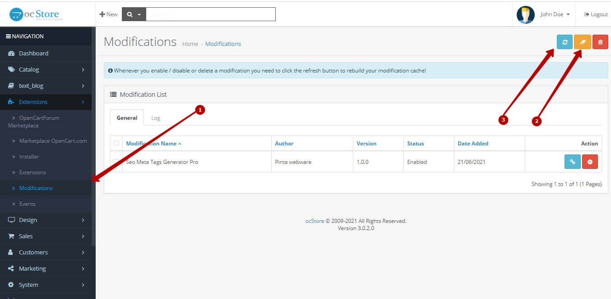Screen dimensions: 611x299
Task: Click the orange eraser clear button
Action: pos(582,42)
